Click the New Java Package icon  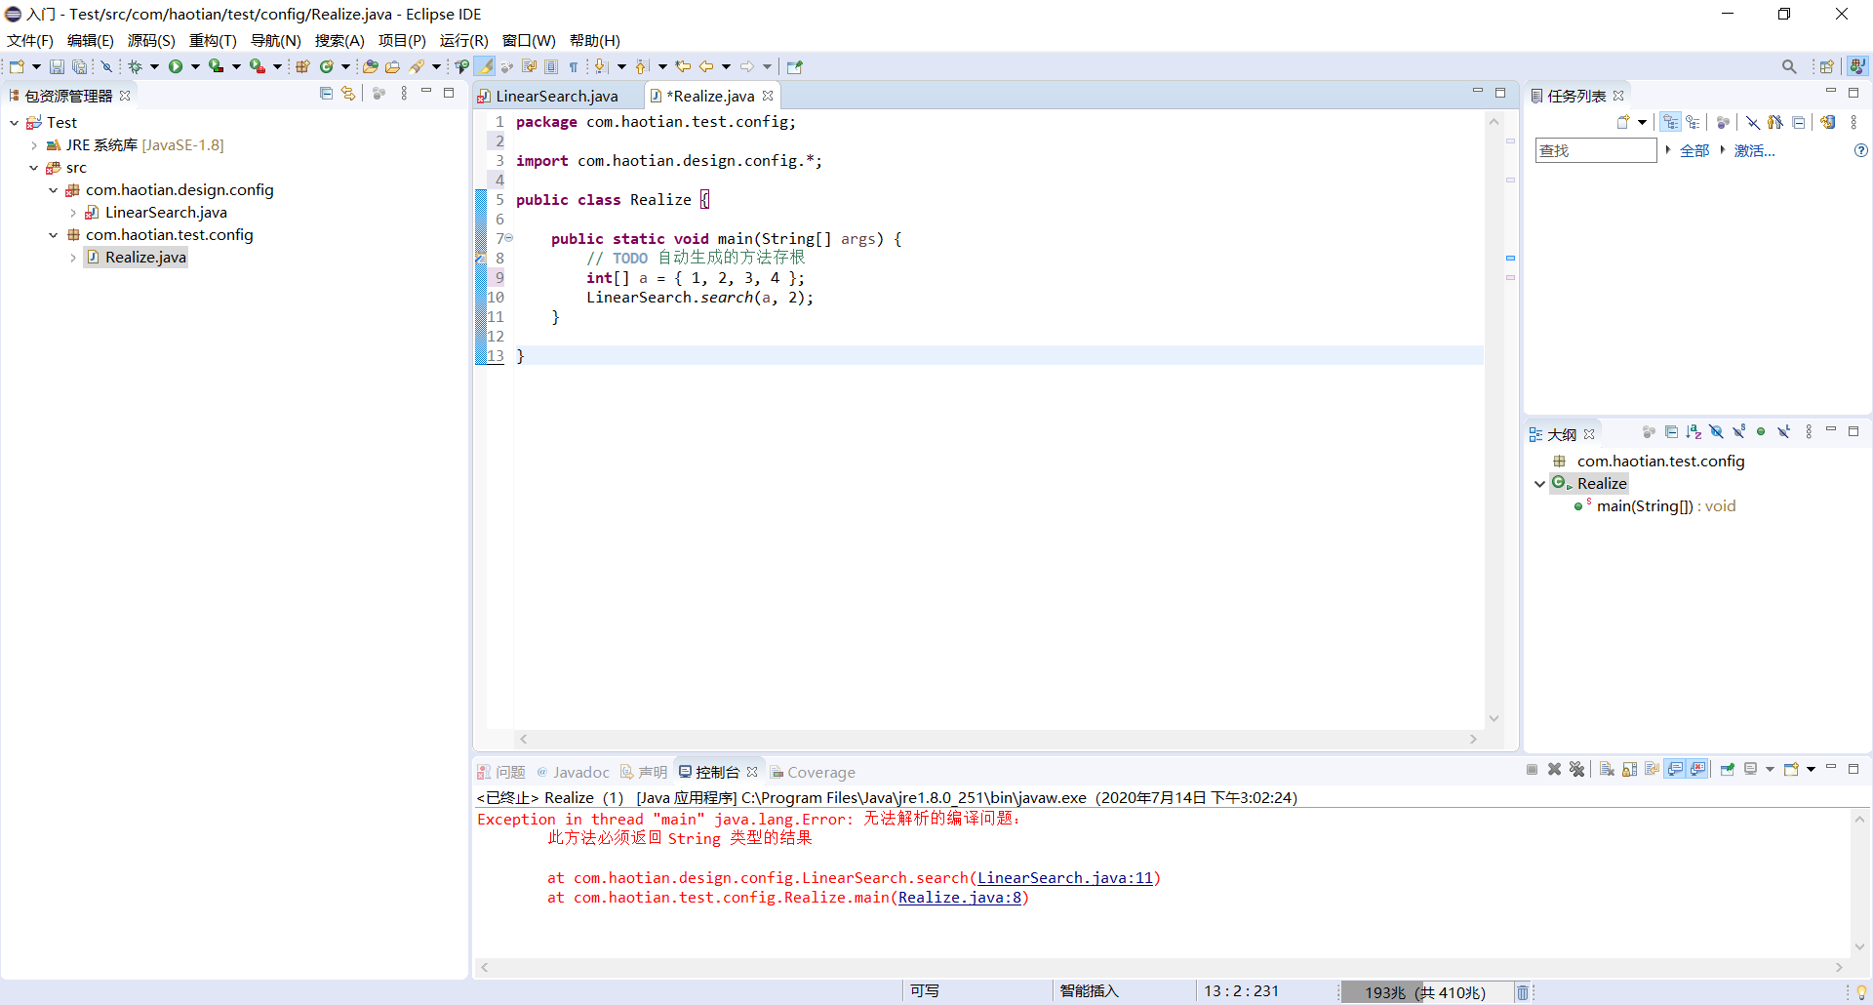pos(302,66)
